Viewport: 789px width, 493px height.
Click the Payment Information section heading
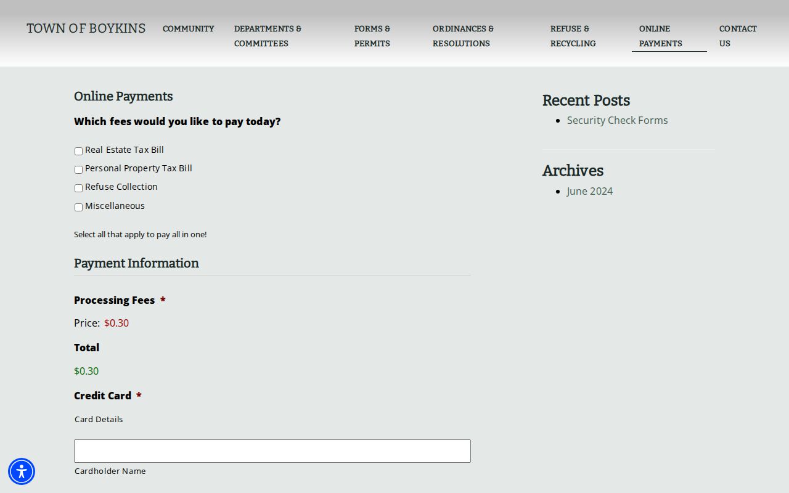click(x=136, y=263)
